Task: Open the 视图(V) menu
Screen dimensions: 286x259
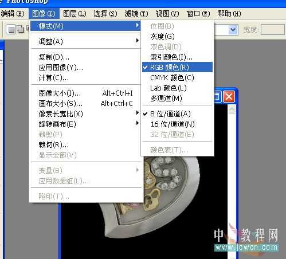Action: click(x=167, y=14)
